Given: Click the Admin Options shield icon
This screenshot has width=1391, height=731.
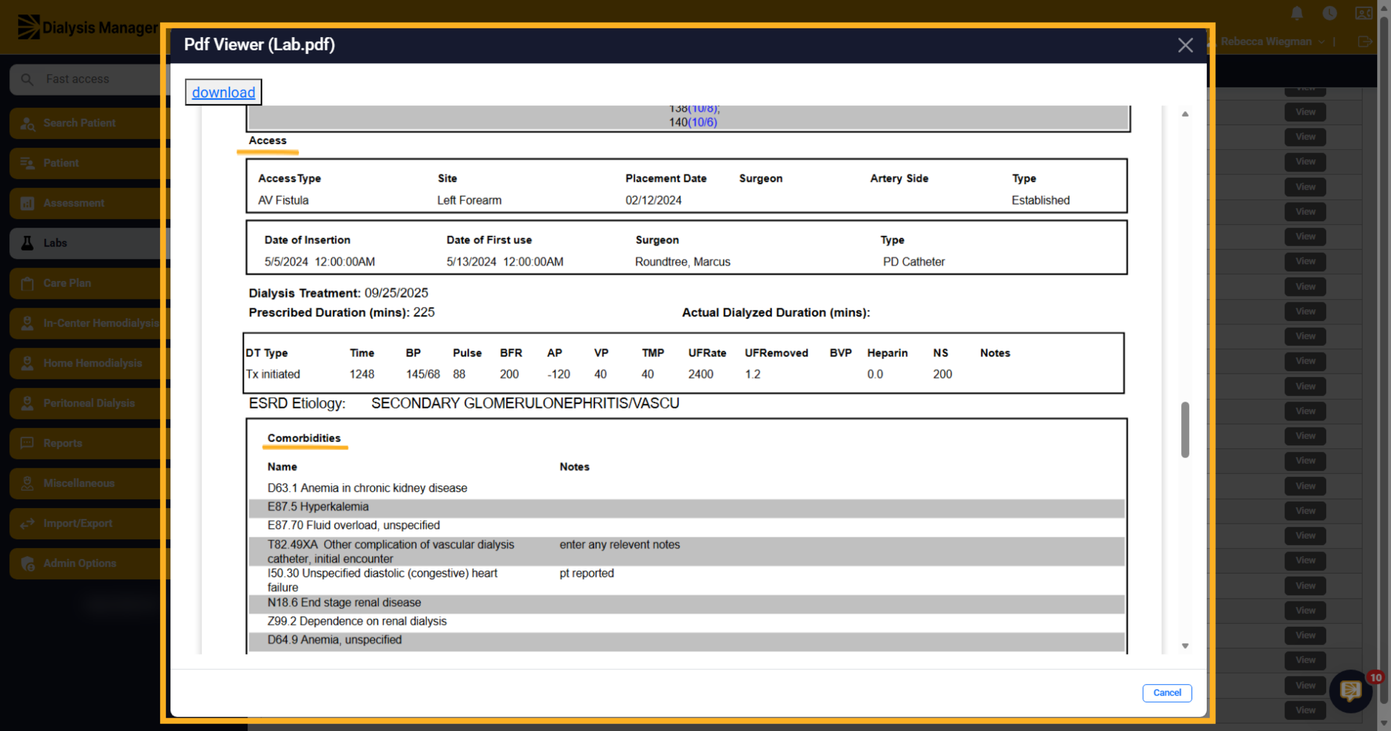Looking at the screenshot, I should click(27, 563).
